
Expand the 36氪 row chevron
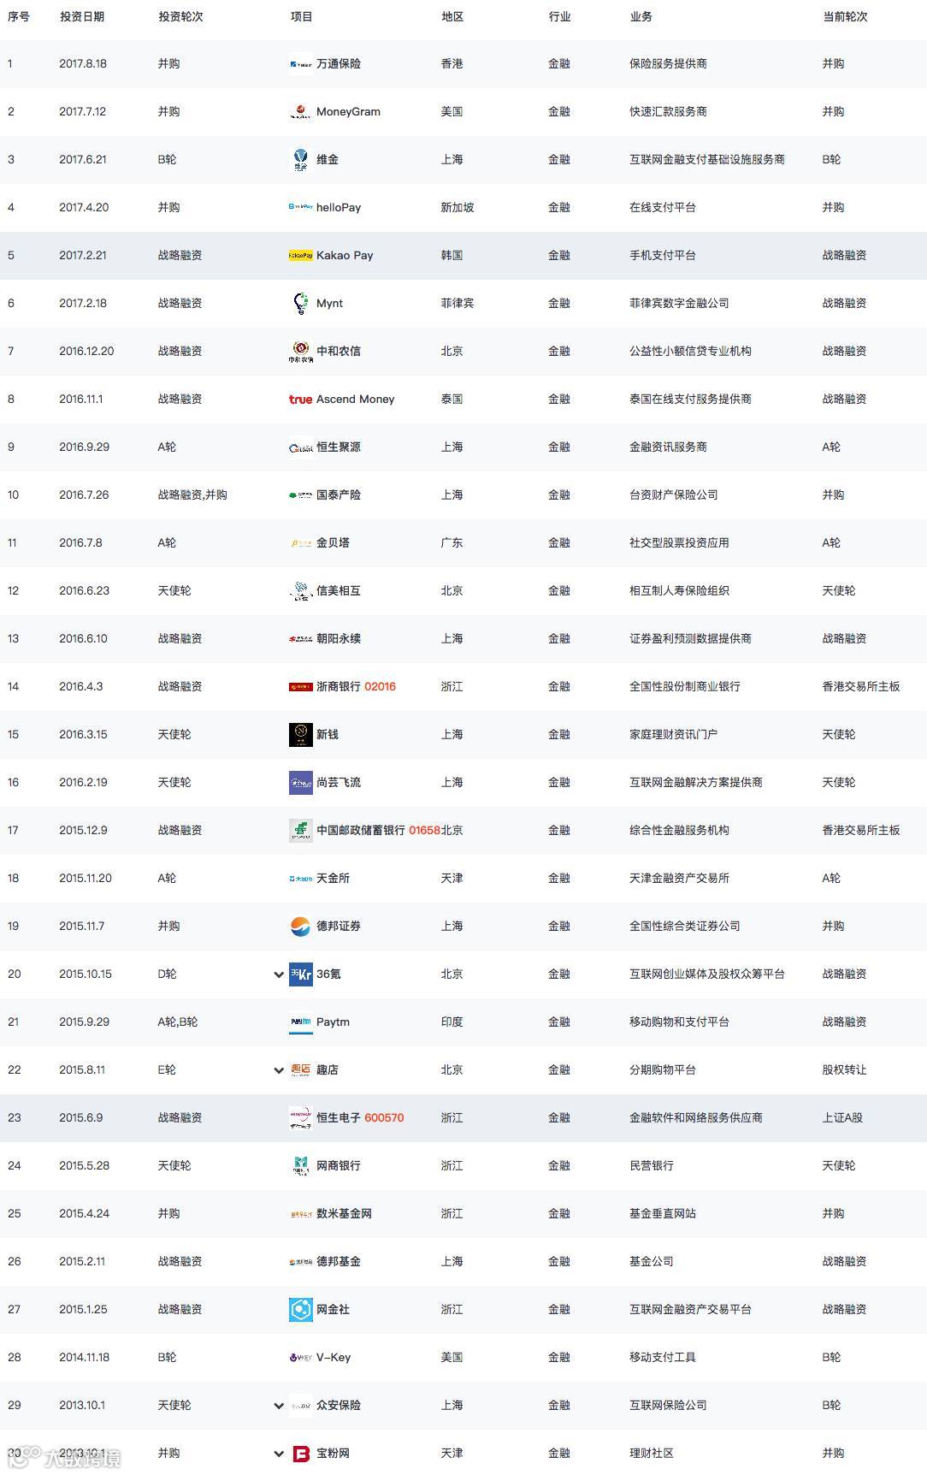278,974
